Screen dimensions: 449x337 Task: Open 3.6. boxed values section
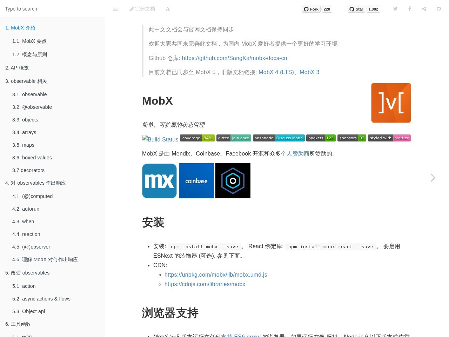53,158
